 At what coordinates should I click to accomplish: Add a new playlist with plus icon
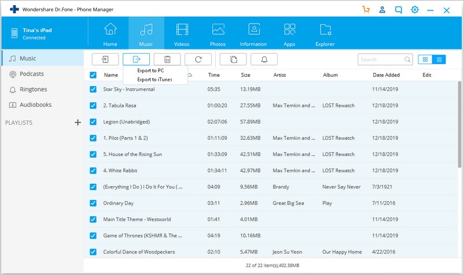[x=78, y=122]
